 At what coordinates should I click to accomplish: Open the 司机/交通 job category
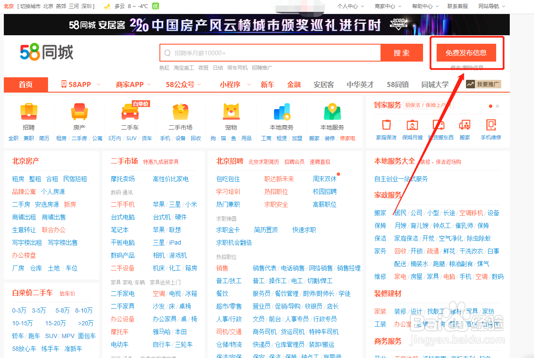point(229,332)
